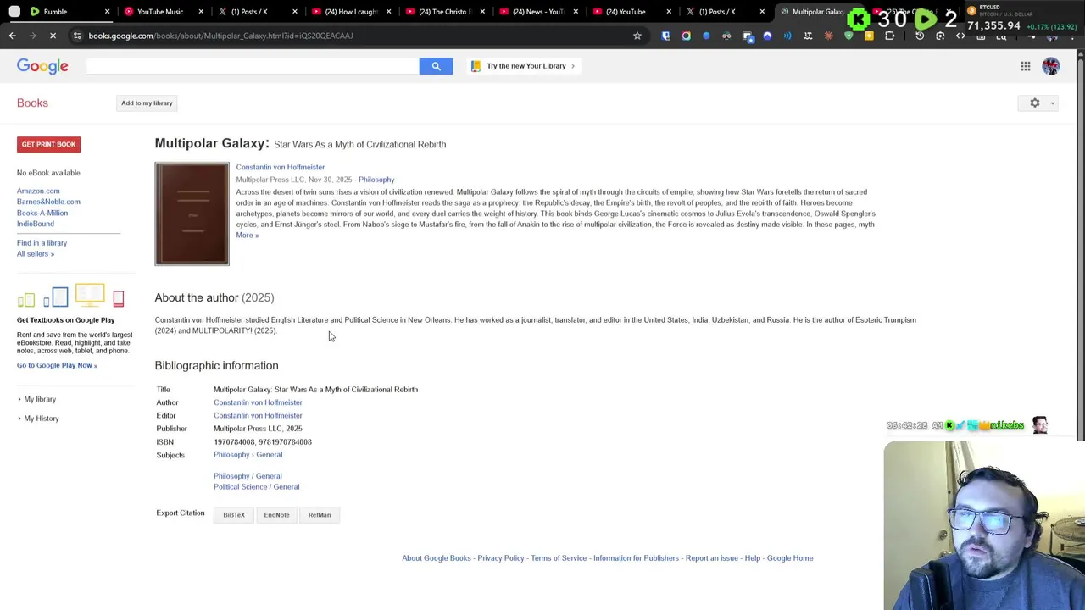Click the green shield extension icon
Viewport: 1085px width, 610px height.
coord(849,36)
